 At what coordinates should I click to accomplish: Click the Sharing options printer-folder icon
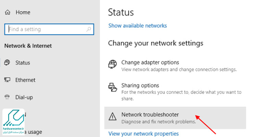113,87
